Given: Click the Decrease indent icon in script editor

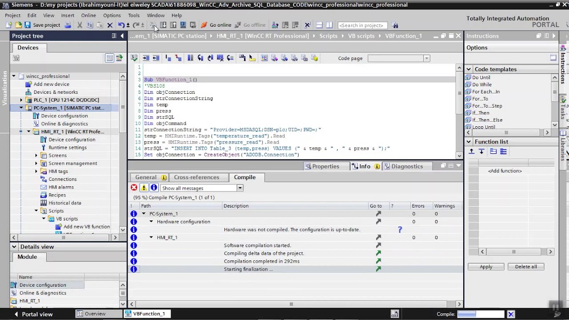Looking at the screenshot, I should pyautogui.click(x=156, y=58).
